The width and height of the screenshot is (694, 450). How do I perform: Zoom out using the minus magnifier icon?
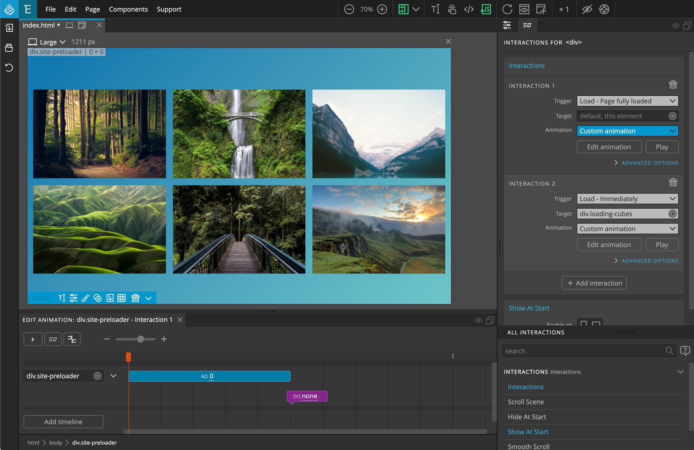point(349,9)
